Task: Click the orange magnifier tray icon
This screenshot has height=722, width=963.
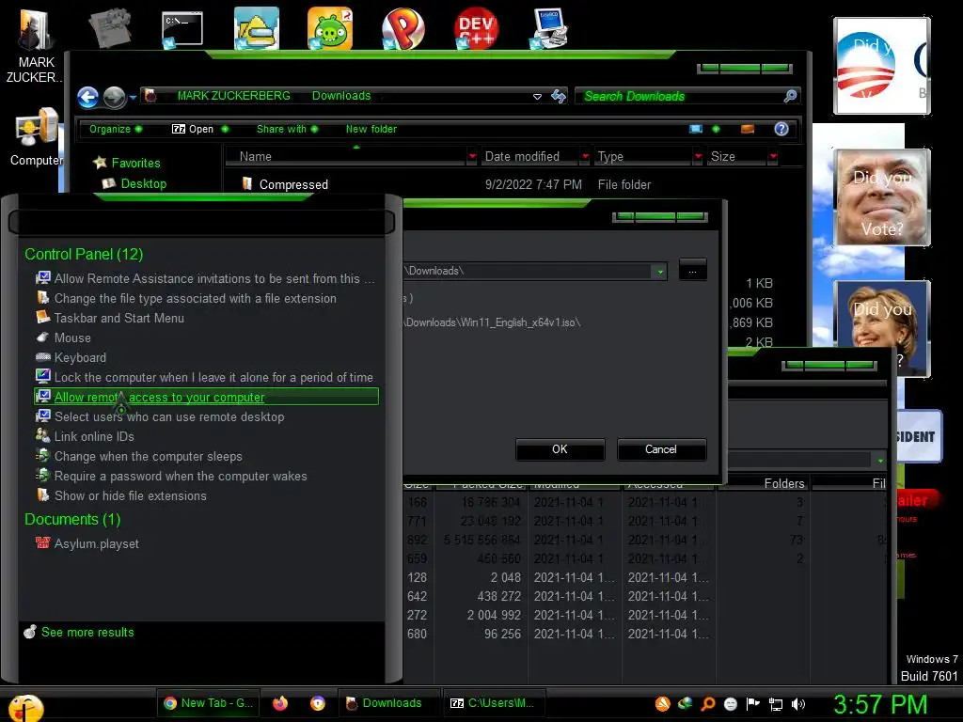Action: coord(708,704)
